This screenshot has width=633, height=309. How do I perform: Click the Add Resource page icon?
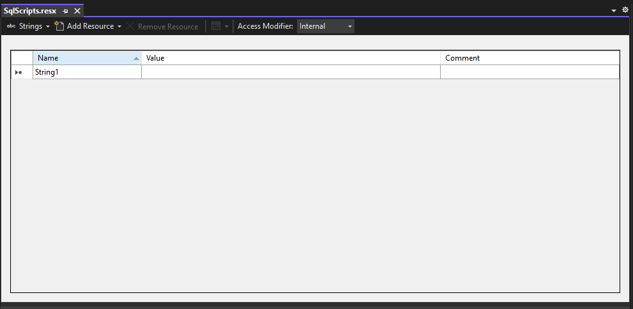click(59, 26)
